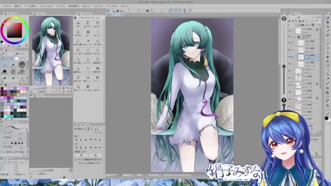Open the File menu
The width and height of the screenshot is (331, 186).
point(7,6)
